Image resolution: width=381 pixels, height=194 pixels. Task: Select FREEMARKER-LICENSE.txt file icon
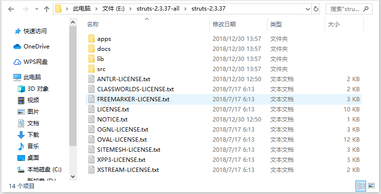[x=91, y=99]
